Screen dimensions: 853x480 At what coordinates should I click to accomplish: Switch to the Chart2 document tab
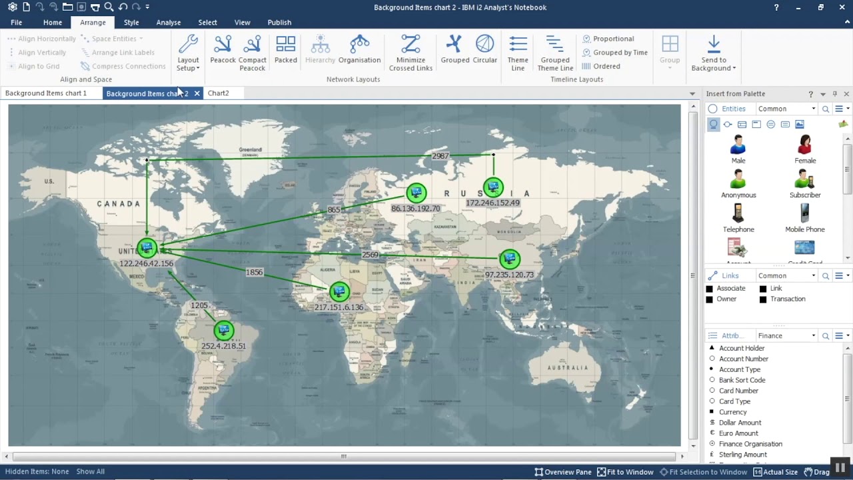tap(218, 93)
